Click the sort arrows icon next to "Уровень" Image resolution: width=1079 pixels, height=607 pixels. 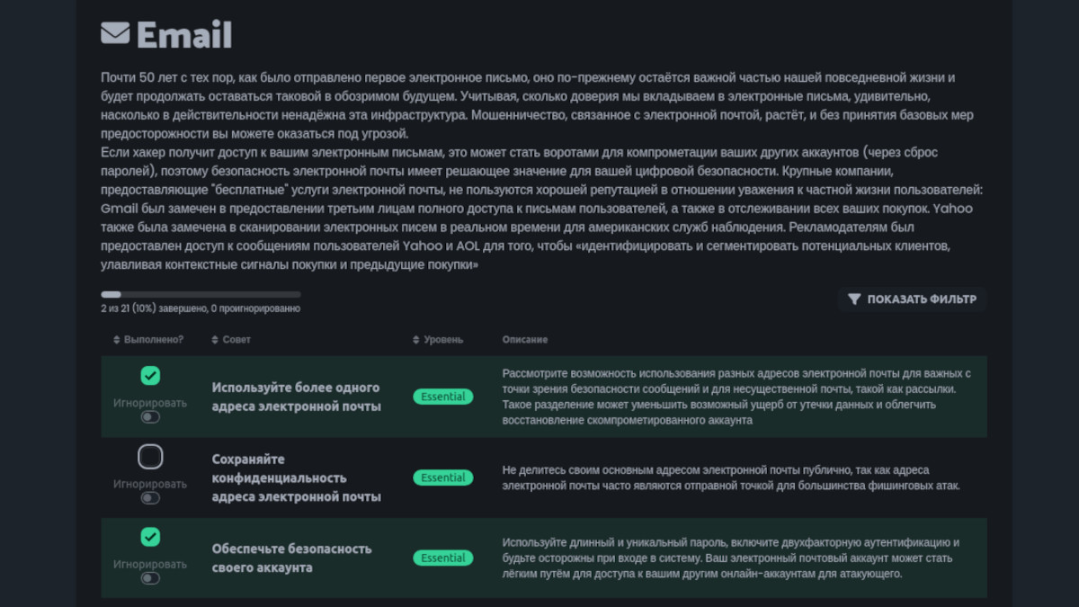[416, 340]
